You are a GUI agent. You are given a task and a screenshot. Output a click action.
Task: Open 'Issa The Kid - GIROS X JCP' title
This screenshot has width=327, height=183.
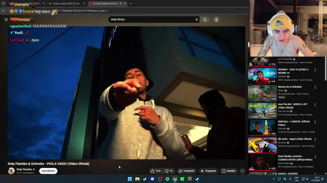293,106
